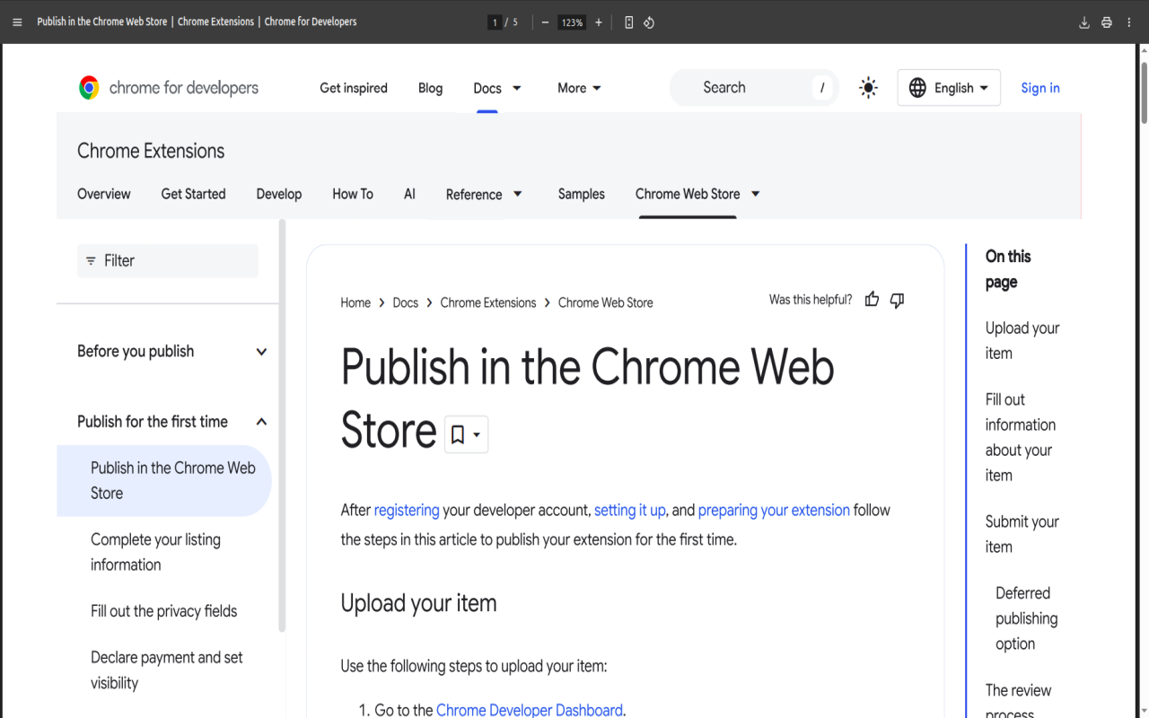Toggle the light/dark theme sun icon
Screen dimensions: 1149x718
tap(868, 88)
